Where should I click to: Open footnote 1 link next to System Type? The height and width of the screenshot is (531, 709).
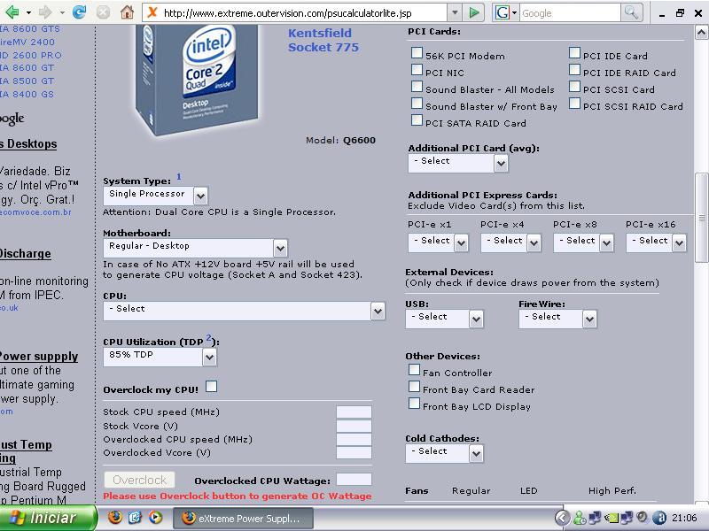coord(179,176)
